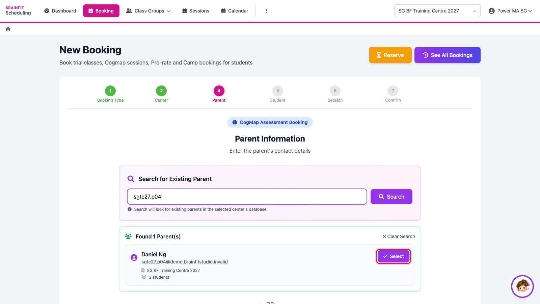Click the New Booking page title
The height and width of the screenshot is (304, 540).
[x=90, y=50]
